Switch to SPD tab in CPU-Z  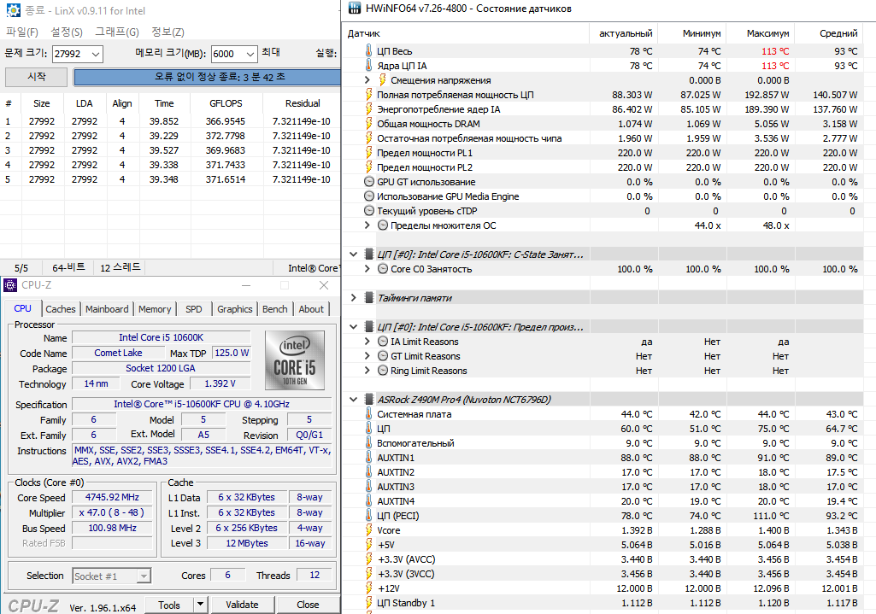click(x=194, y=309)
